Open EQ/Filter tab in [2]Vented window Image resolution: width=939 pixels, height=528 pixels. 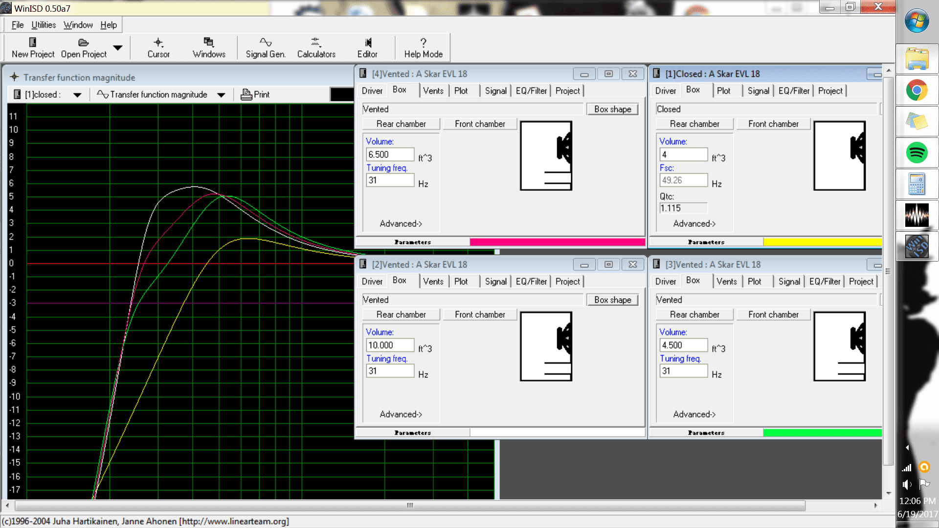531,282
